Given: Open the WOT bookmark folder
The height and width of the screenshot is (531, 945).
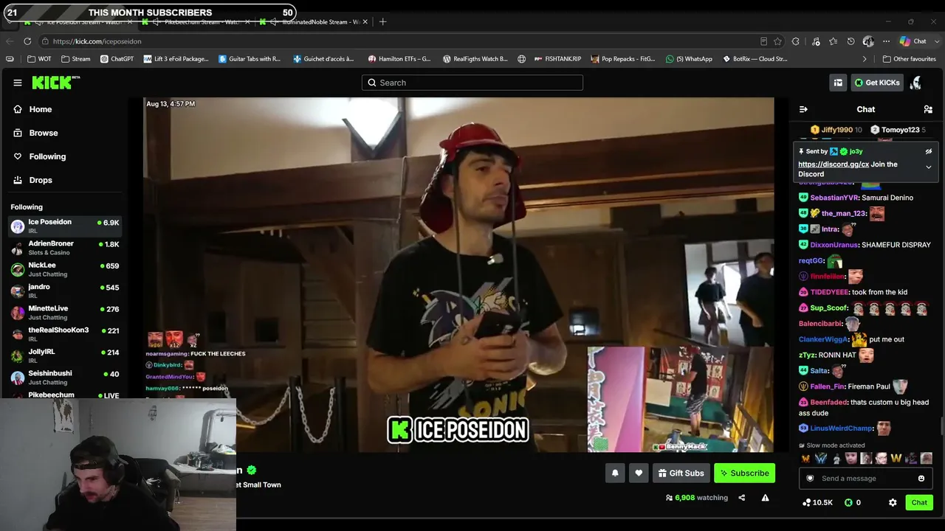Looking at the screenshot, I should [x=39, y=59].
